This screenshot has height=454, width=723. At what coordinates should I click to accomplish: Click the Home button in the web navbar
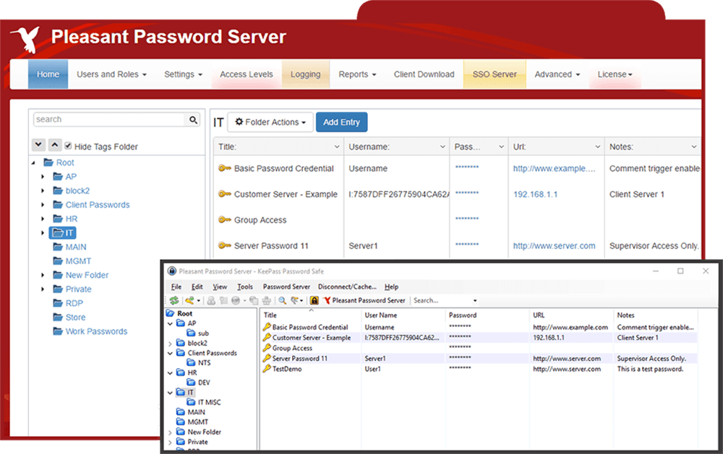(x=48, y=74)
